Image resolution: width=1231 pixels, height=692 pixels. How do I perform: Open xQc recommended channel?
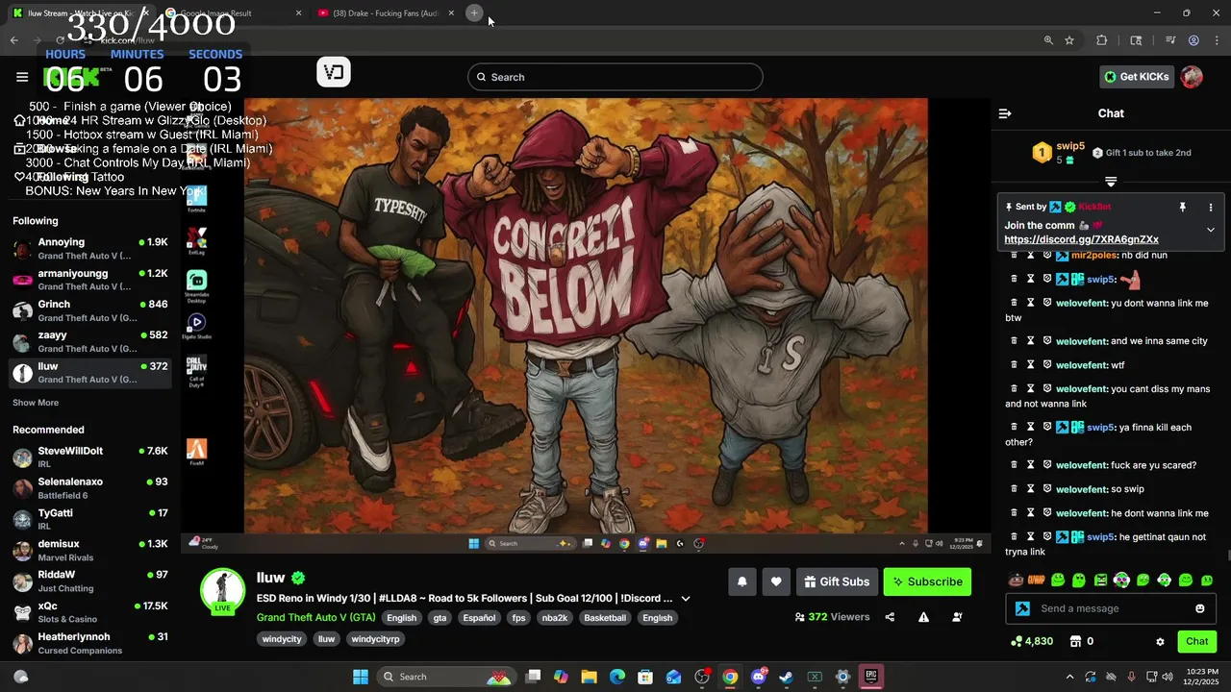coord(90,612)
